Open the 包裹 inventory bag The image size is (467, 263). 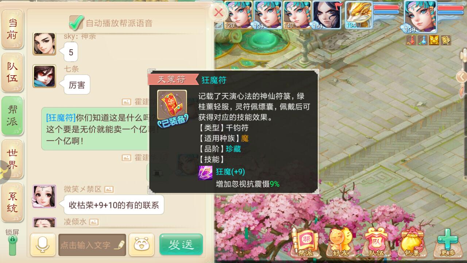[413, 242]
